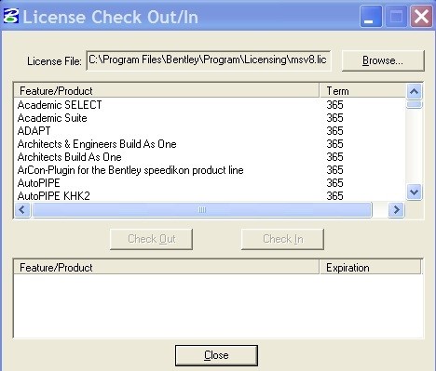
Task: Close the window with the red X
Action: point(421,17)
